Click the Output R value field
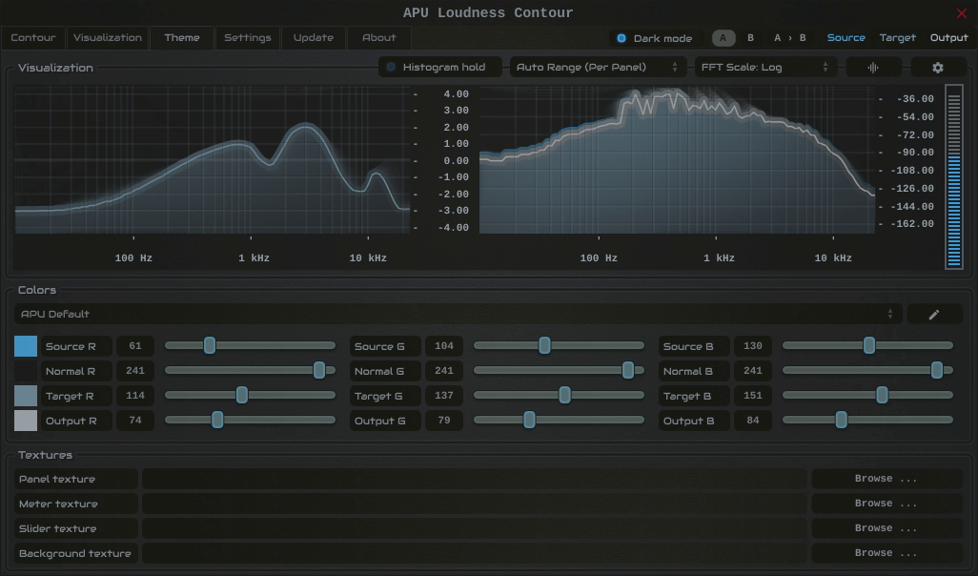This screenshot has width=978, height=576. pyautogui.click(x=135, y=421)
